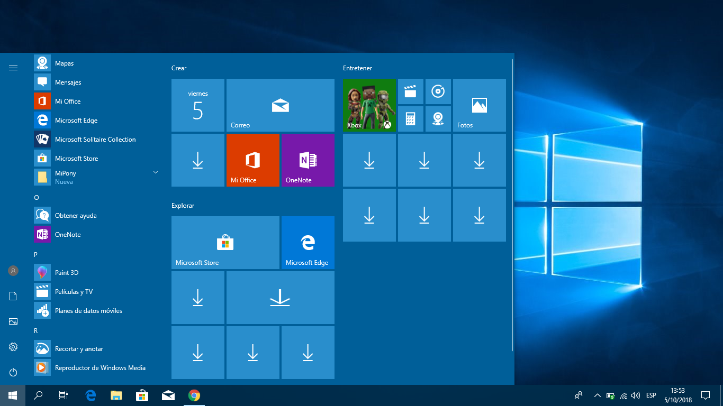Open the Correo tile
Screen dimensions: 723x406
click(281, 105)
